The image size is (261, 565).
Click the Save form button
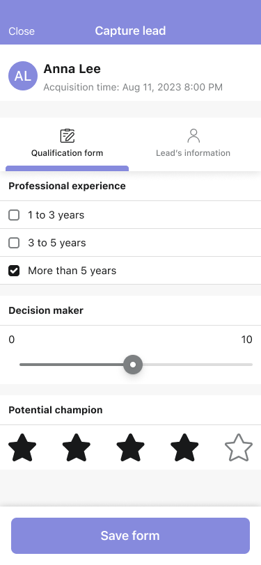tap(131, 536)
